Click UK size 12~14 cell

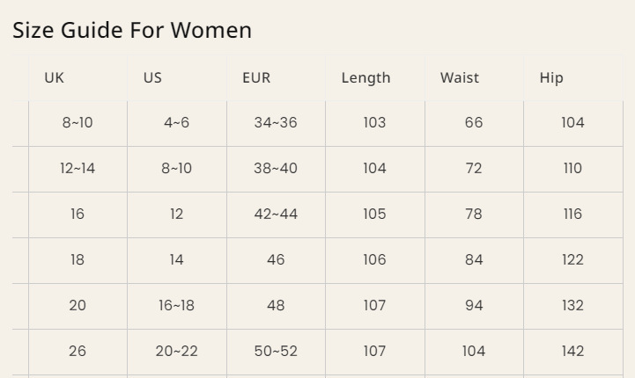(x=78, y=168)
